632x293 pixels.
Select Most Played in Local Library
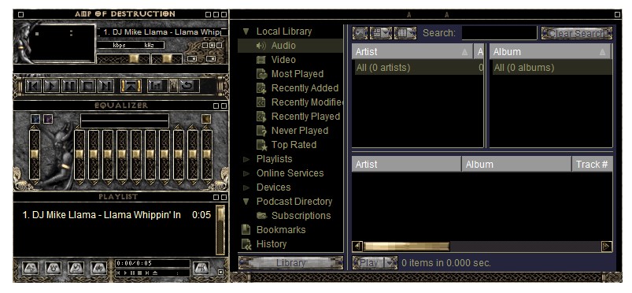click(297, 74)
